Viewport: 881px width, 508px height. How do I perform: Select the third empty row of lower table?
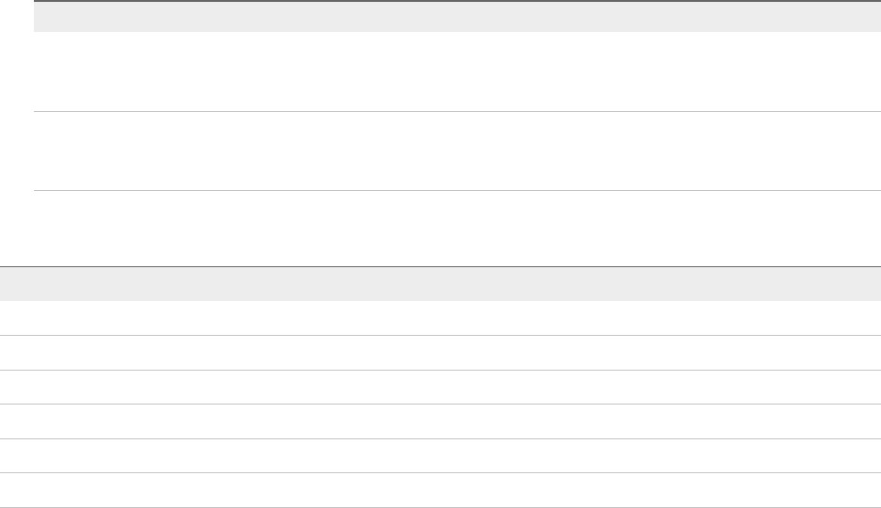[440, 387]
